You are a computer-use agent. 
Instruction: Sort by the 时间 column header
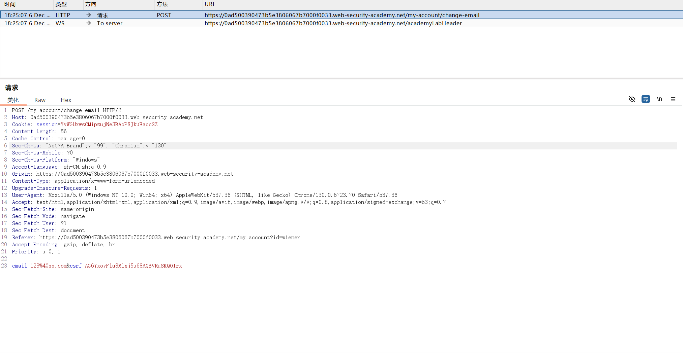pyautogui.click(x=10, y=4)
